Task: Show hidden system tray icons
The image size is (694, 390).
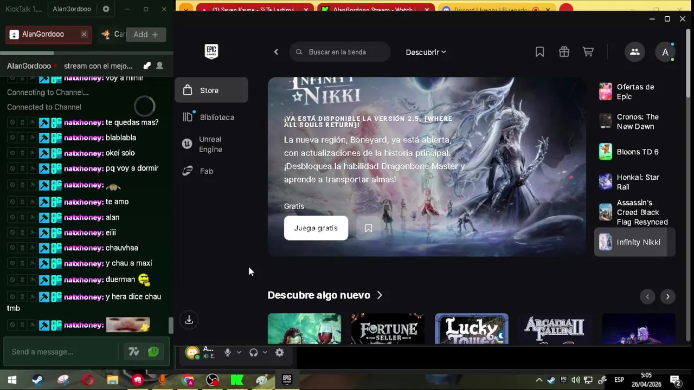Action: click(x=539, y=380)
